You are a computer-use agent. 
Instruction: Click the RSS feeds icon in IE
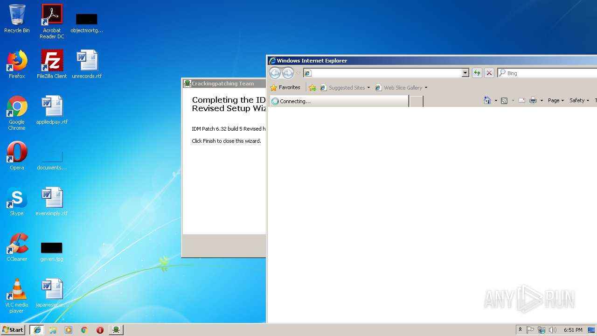tap(504, 100)
